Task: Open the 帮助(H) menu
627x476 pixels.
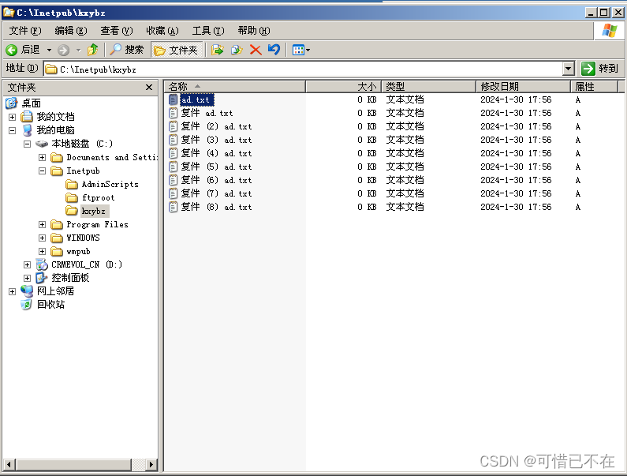Action: [254, 31]
